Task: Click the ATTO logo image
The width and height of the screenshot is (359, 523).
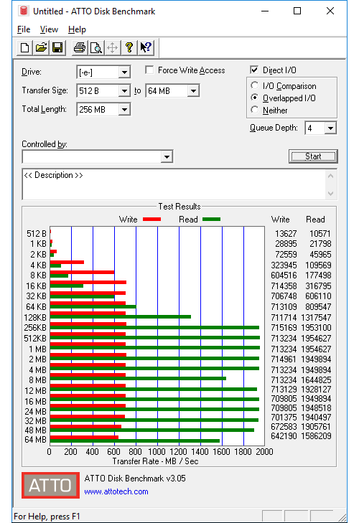Action: 50,485
